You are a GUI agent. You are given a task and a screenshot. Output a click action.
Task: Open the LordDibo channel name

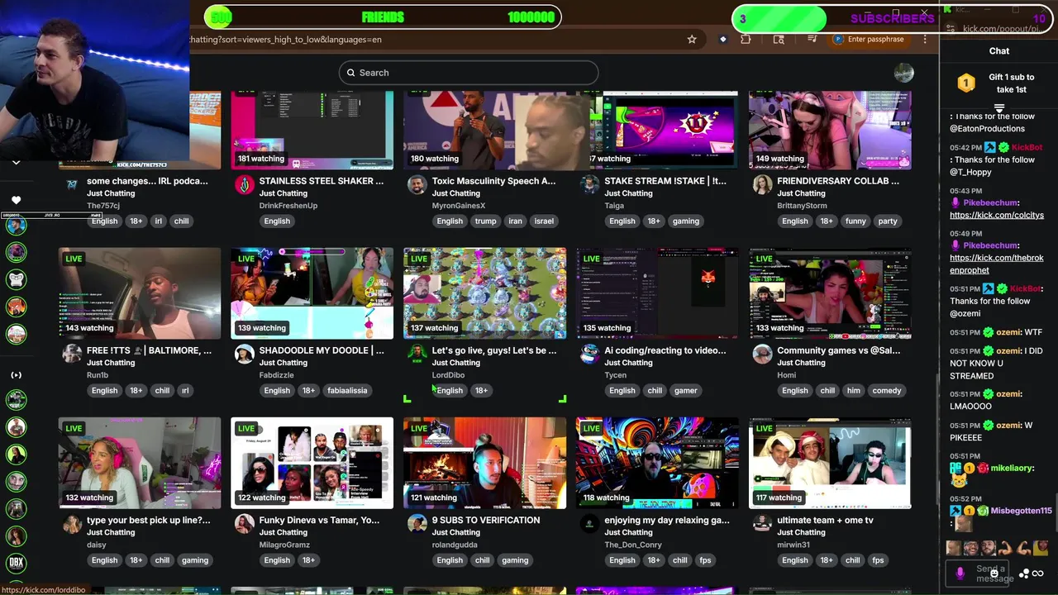click(x=448, y=375)
